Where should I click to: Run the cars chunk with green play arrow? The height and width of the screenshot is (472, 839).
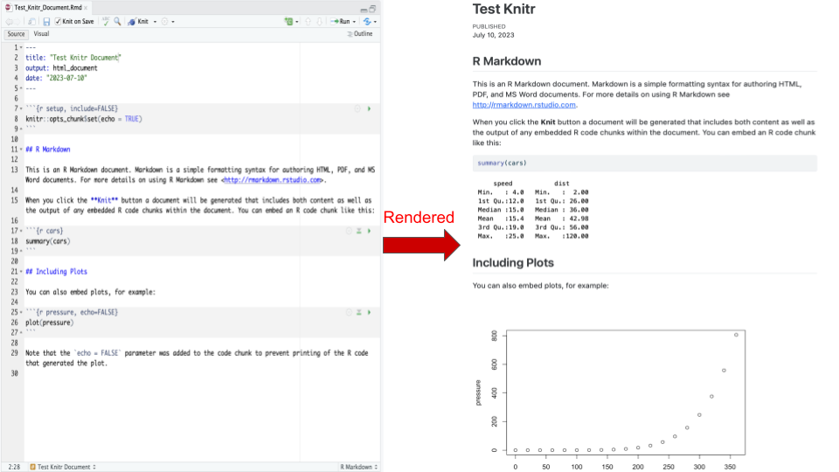pos(370,231)
